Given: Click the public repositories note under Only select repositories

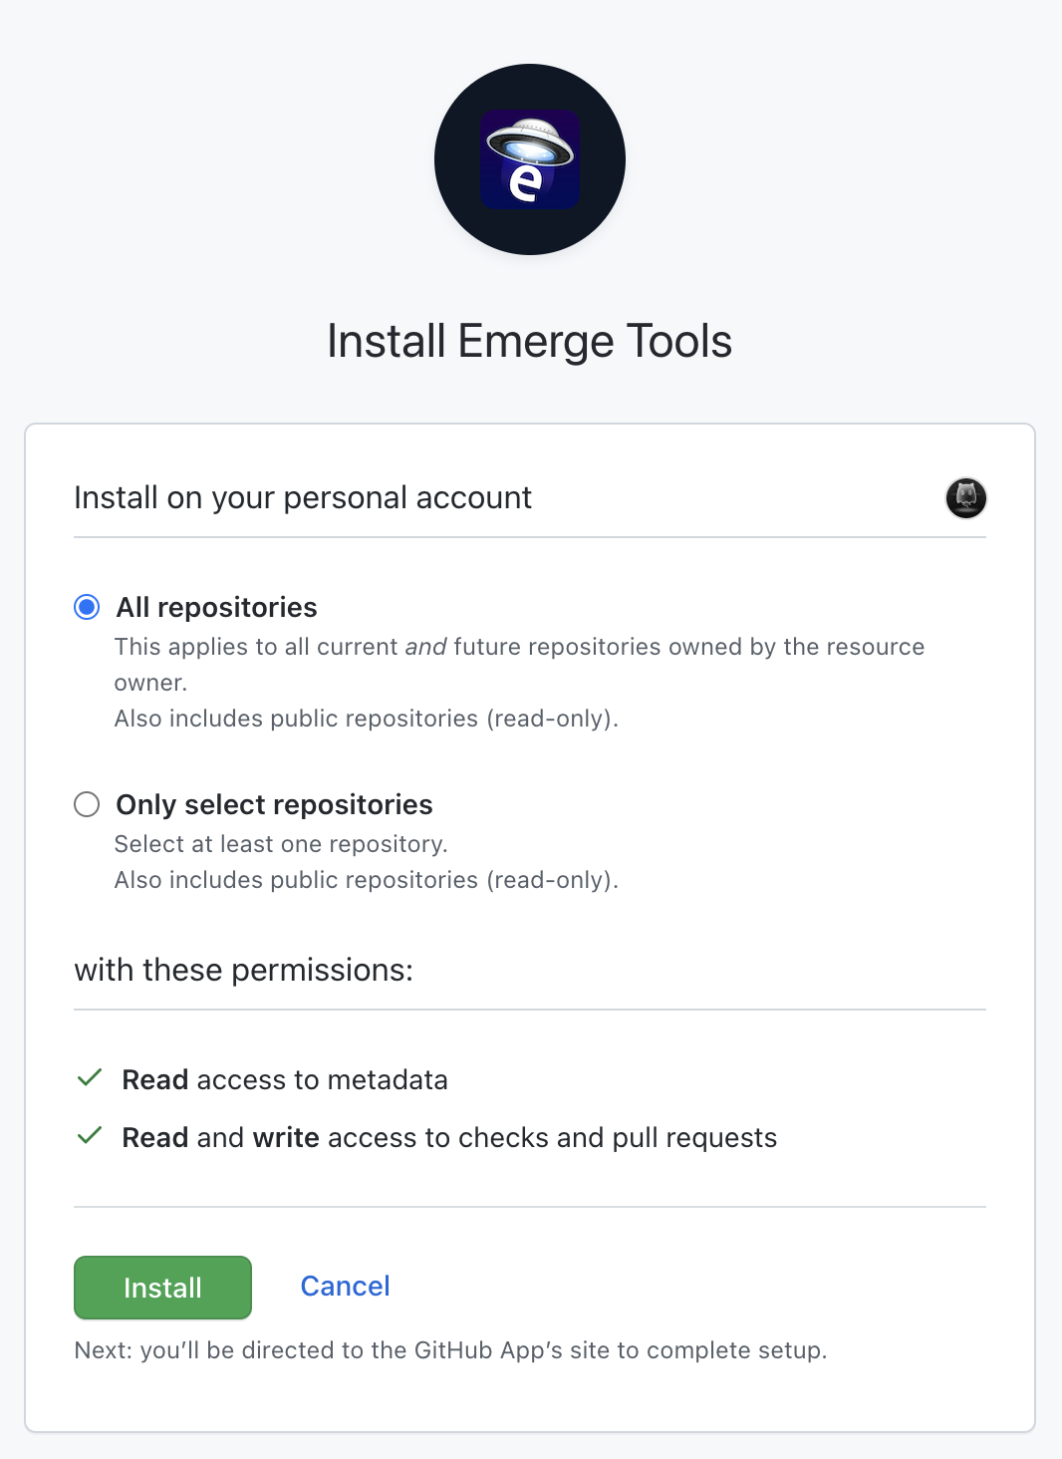Looking at the screenshot, I should point(367,880).
